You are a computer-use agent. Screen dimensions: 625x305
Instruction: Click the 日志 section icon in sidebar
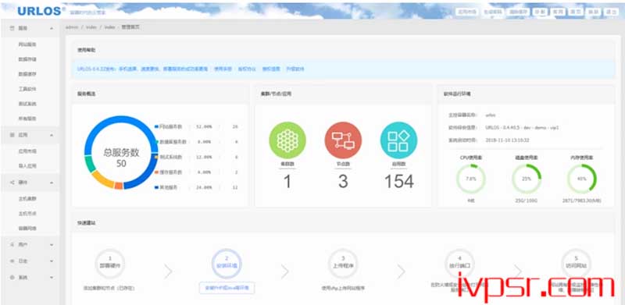tap(12, 261)
